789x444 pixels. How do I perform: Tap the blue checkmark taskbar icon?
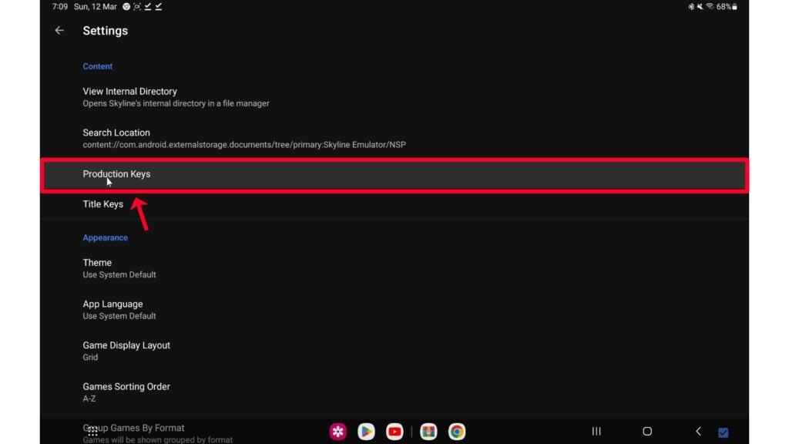tap(724, 432)
